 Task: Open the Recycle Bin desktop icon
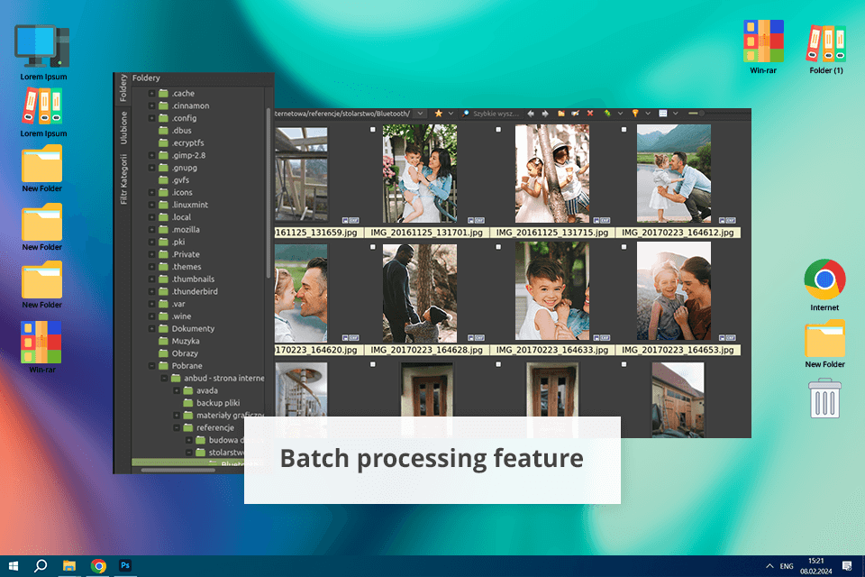824,398
